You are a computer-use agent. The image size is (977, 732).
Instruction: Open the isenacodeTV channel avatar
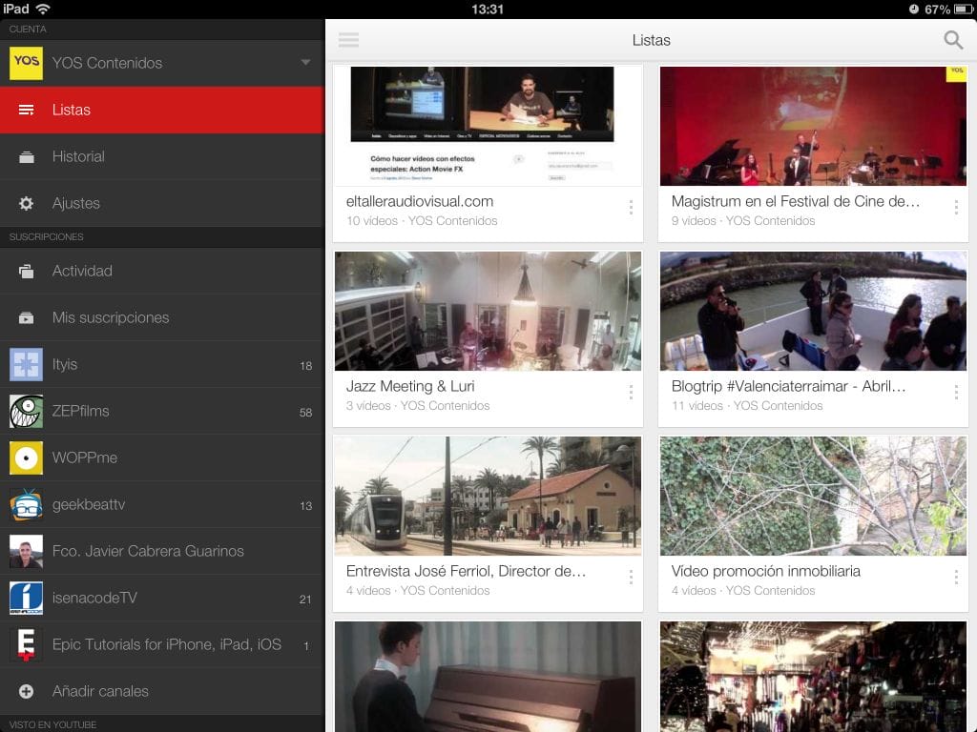pos(26,598)
